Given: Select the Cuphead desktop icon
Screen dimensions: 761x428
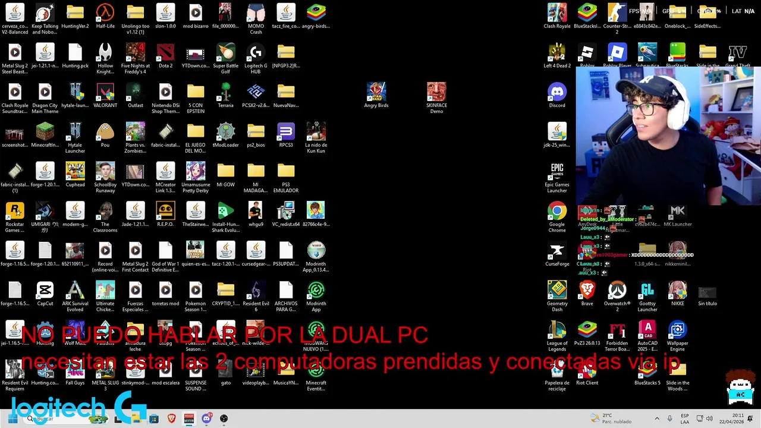Looking at the screenshot, I should [x=75, y=175].
